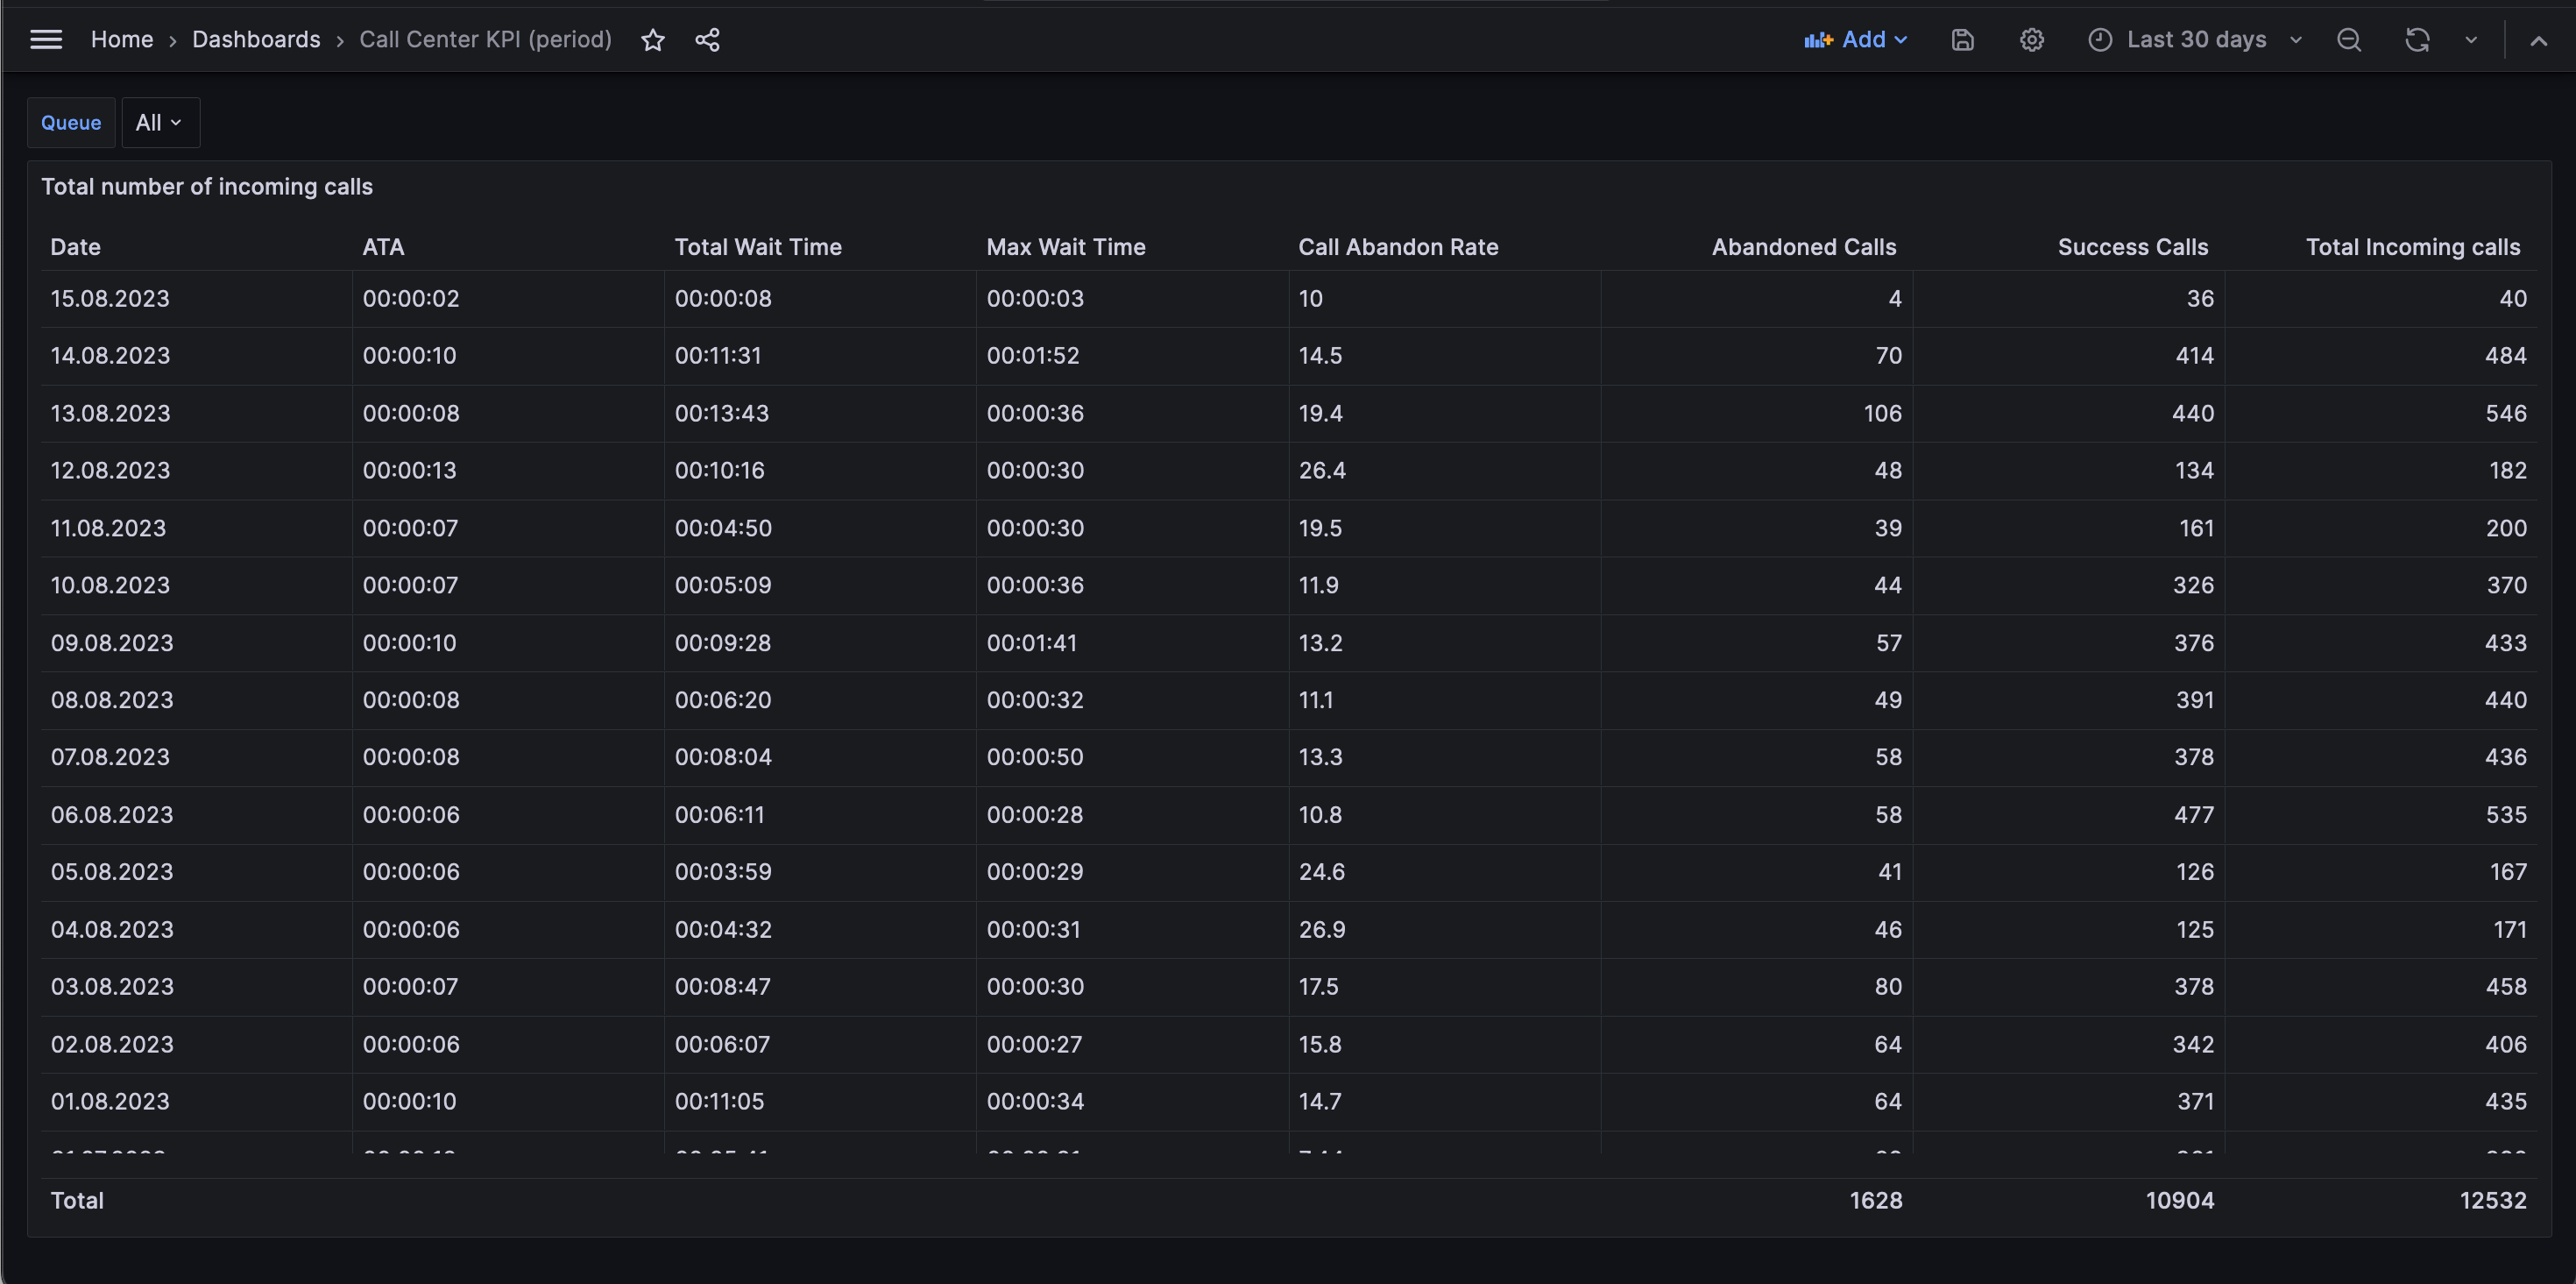2576x1284 pixels.
Task: Open dashboard settings
Action: click(2031, 40)
